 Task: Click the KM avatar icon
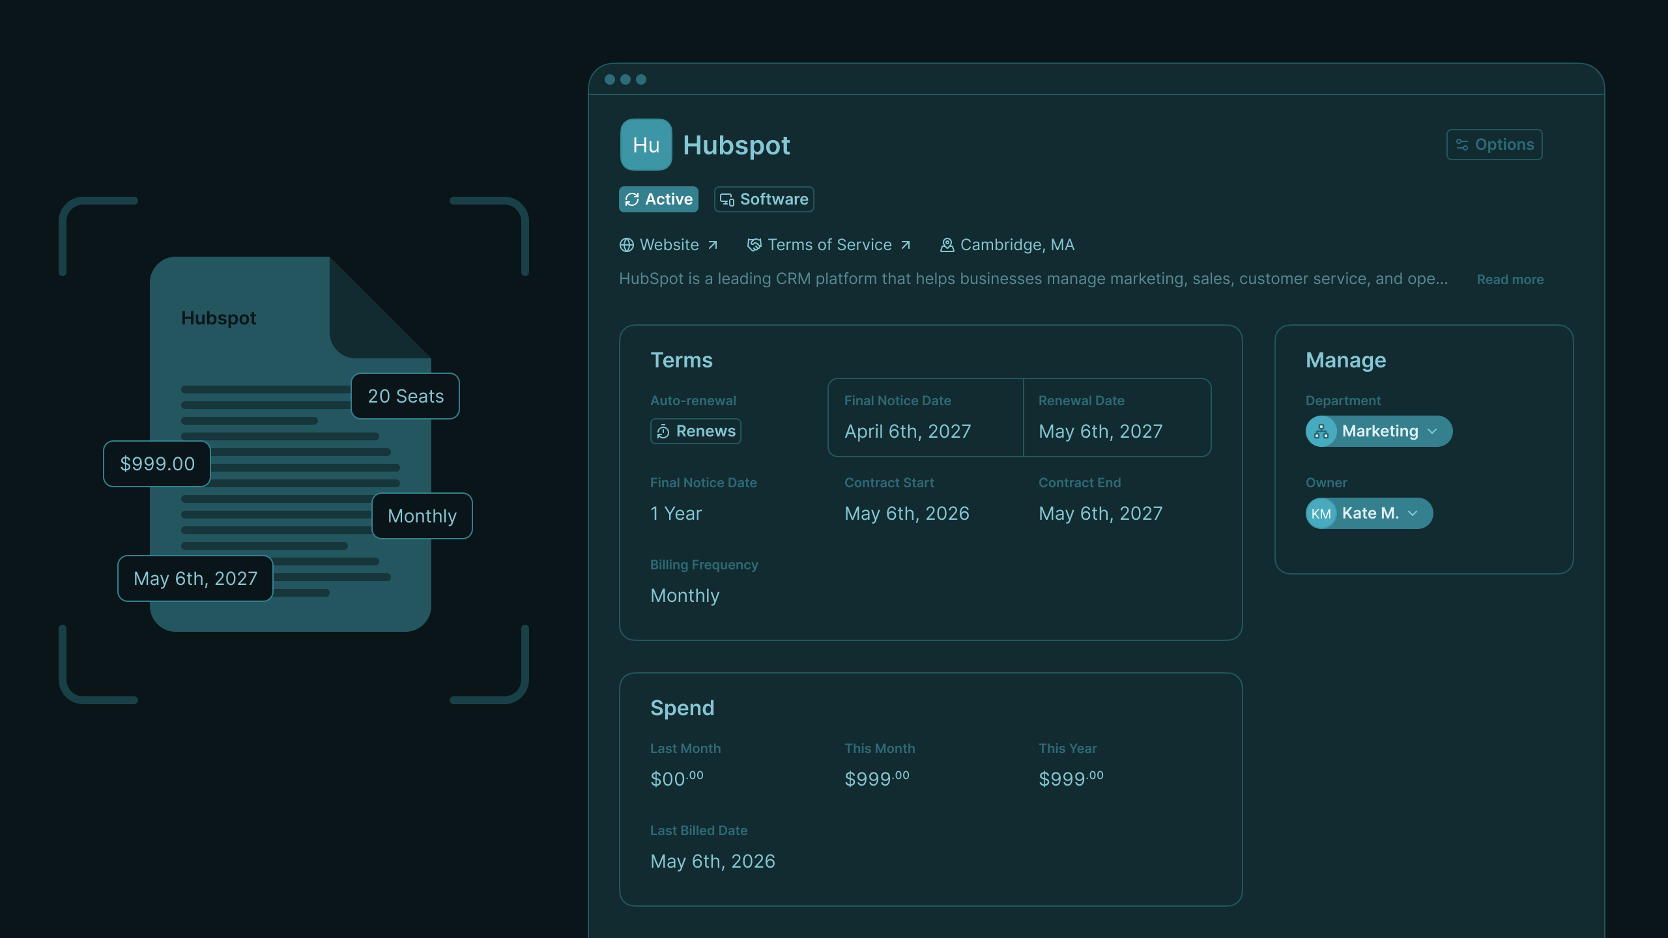click(1321, 514)
